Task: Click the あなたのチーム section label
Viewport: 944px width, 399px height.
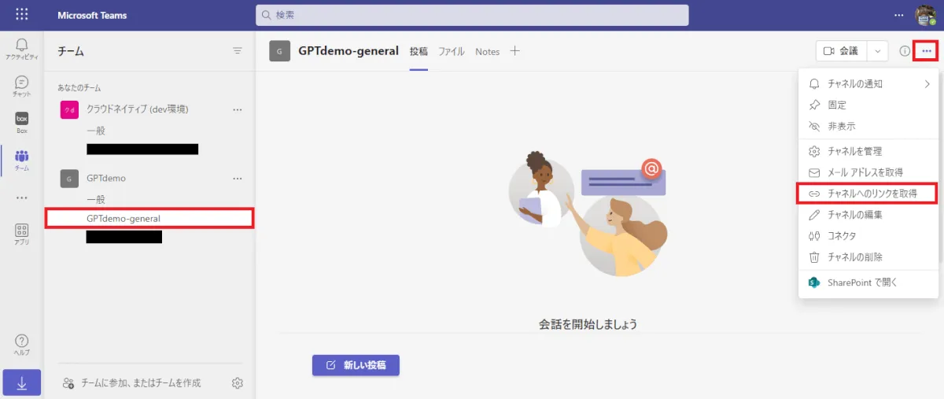Action: (79, 88)
